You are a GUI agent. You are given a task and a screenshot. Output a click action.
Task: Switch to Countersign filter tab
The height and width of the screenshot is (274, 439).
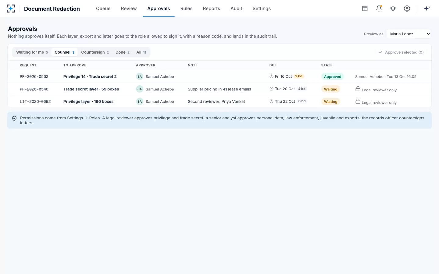coord(95,52)
